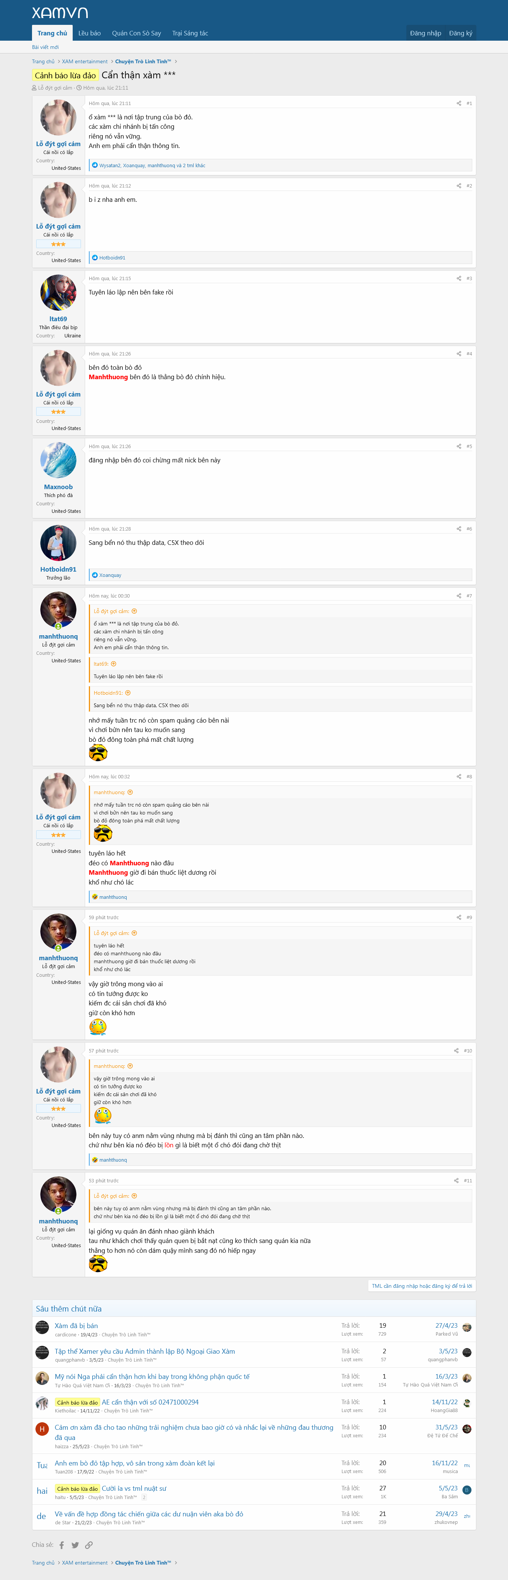This screenshot has width=508, height=1580.
Task: Open the Lều báo tab
Action: pos(90,33)
